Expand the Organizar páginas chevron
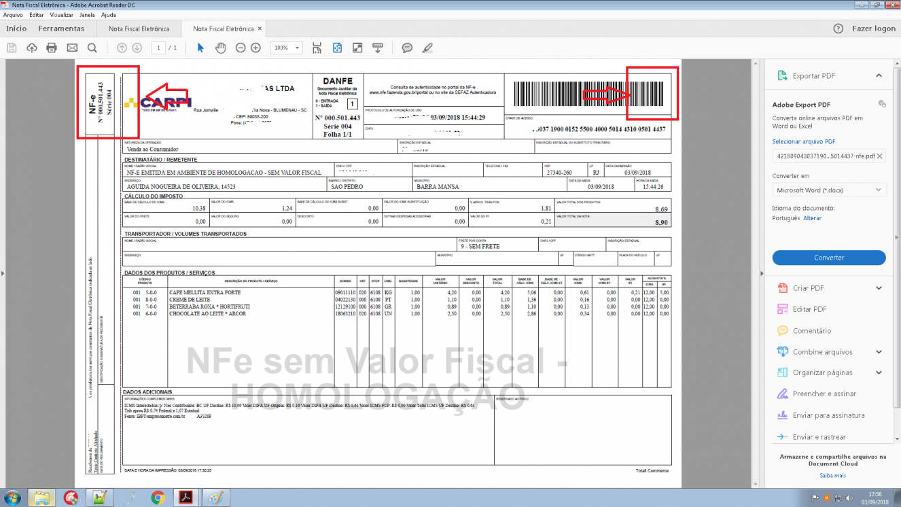This screenshot has height=507, width=901. [879, 372]
